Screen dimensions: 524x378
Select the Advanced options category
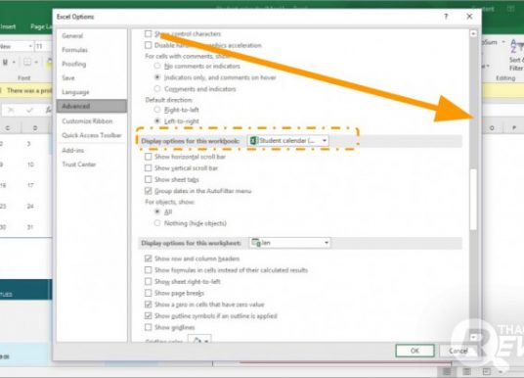tap(92, 106)
